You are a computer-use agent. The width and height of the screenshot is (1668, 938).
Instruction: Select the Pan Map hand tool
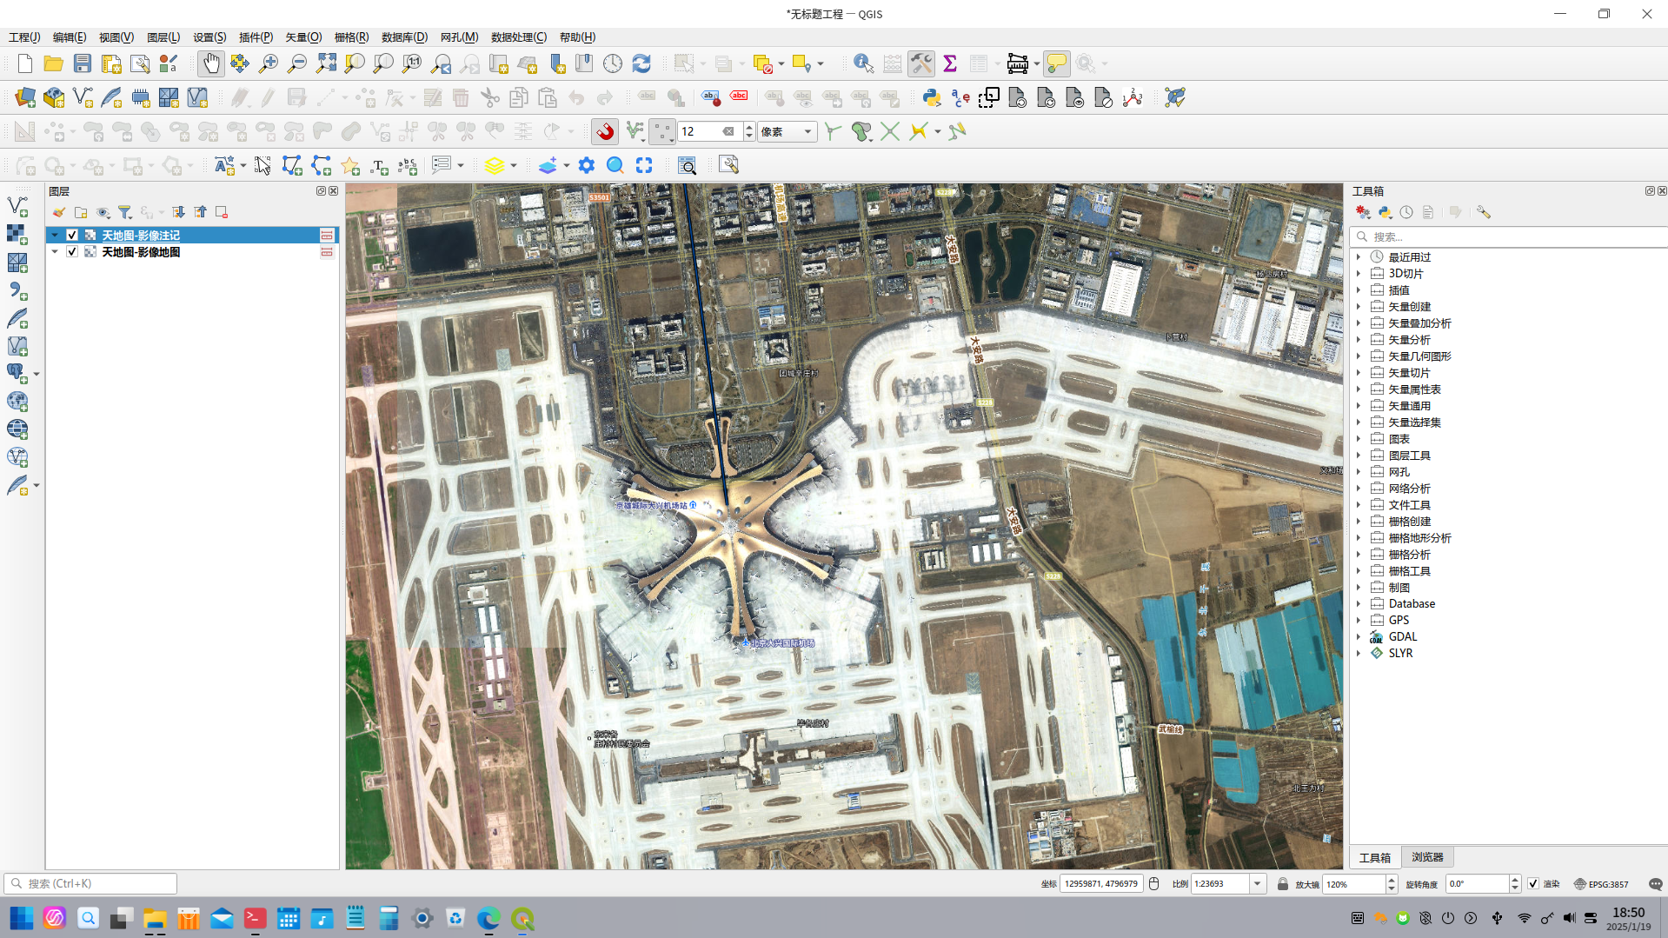210,63
